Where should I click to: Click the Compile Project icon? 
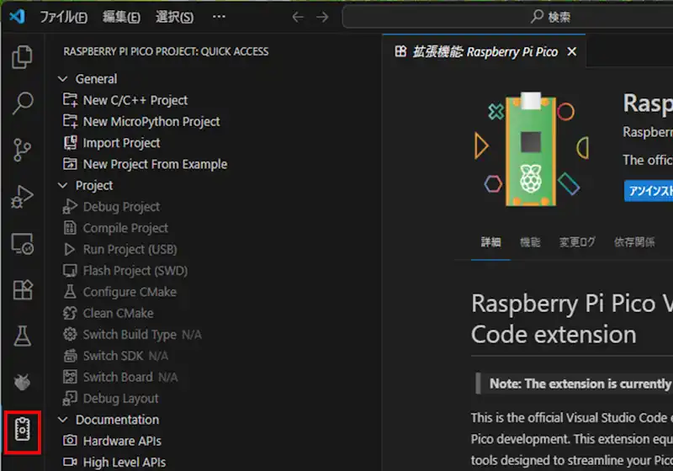click(70, 228)
